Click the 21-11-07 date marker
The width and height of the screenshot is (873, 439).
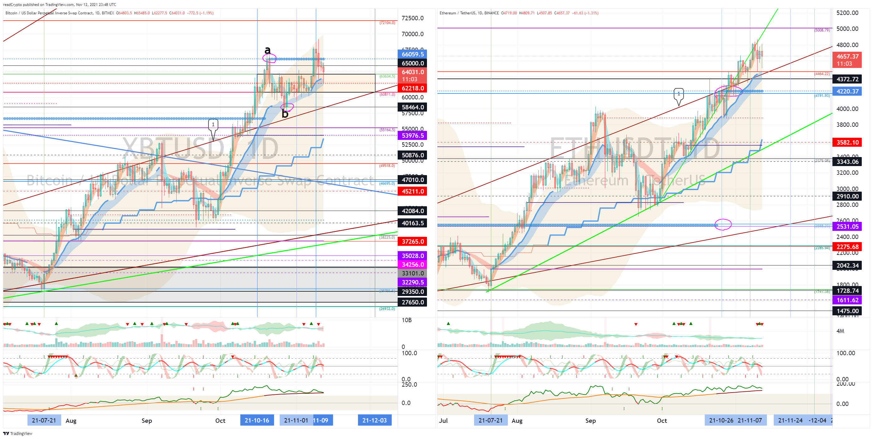pos(750,420)
